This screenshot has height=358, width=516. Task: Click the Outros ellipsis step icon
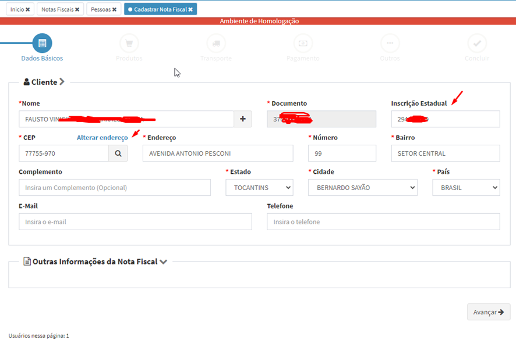[390, 44]
